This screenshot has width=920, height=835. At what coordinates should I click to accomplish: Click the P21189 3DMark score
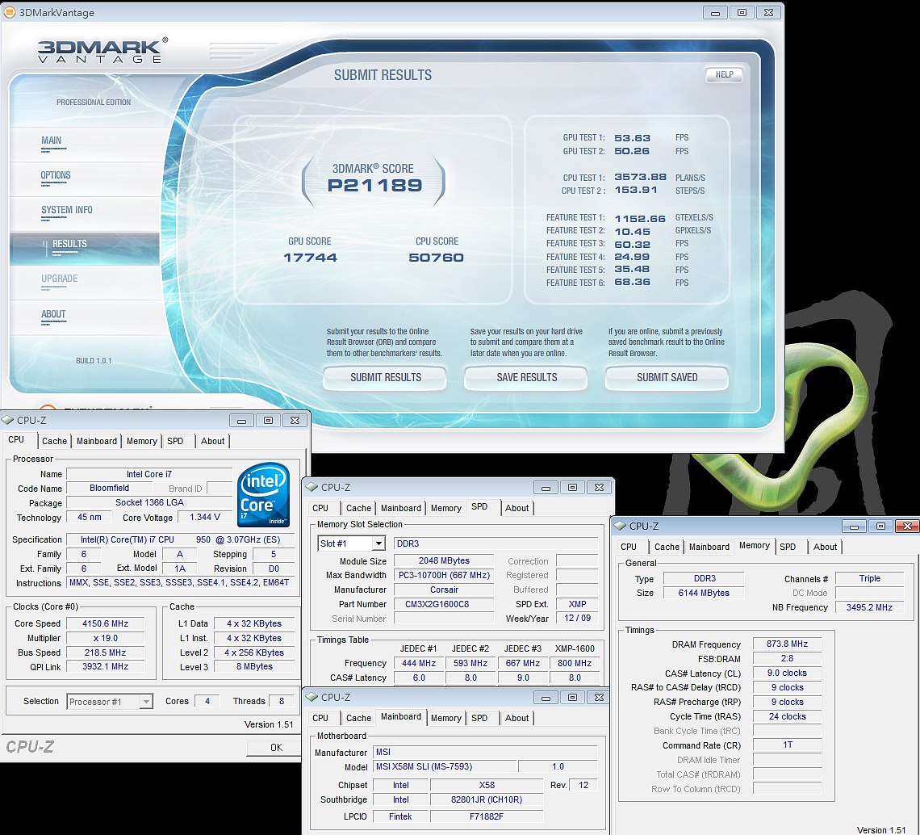(374, 186)
